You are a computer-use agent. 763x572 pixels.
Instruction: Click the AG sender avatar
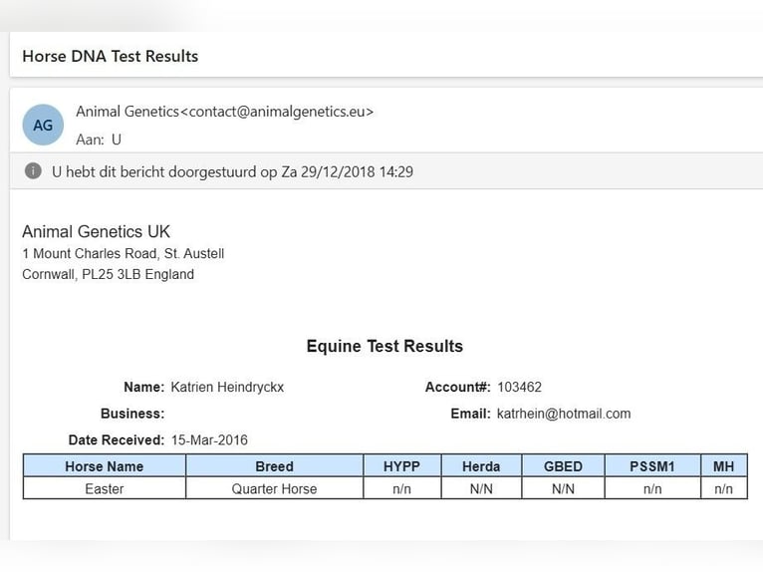43,126
